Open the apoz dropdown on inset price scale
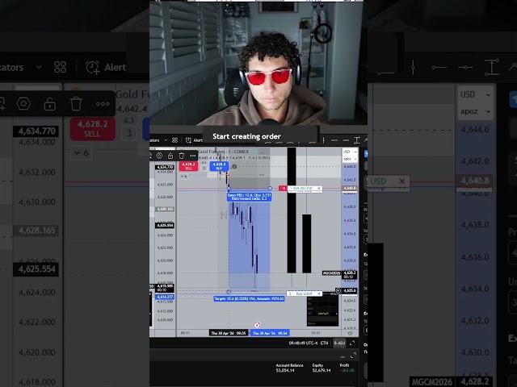The image size is (517, 387). [x=349, y=159]
